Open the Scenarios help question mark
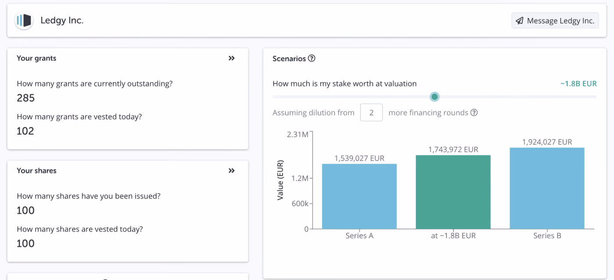 (x=312, y=58)
